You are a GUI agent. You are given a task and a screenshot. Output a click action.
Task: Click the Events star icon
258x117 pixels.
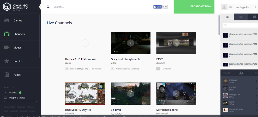click(7, 61)
